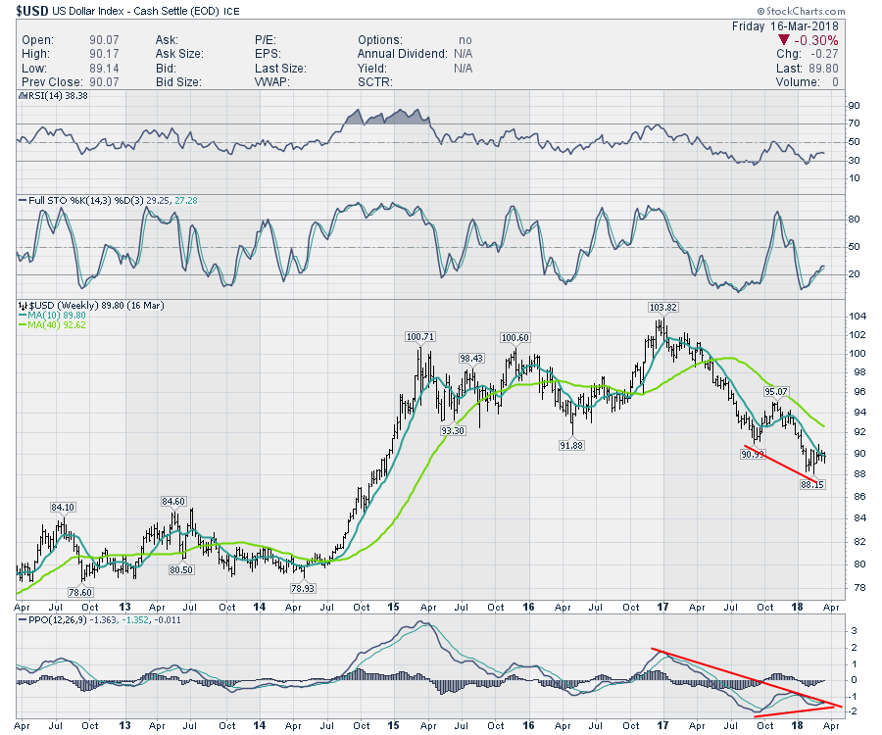This screenshot has width=882, height=735.
Task: Click the 100.71 high price annotation
Action: pyautogui.click(x=419, y=337)
